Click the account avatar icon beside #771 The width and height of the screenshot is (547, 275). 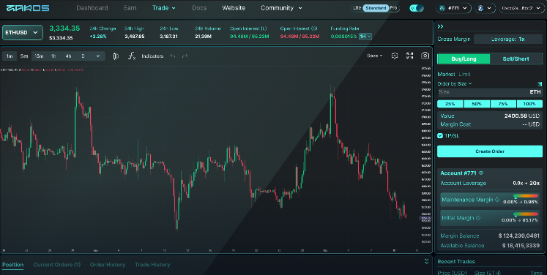(x=442, y=8)
